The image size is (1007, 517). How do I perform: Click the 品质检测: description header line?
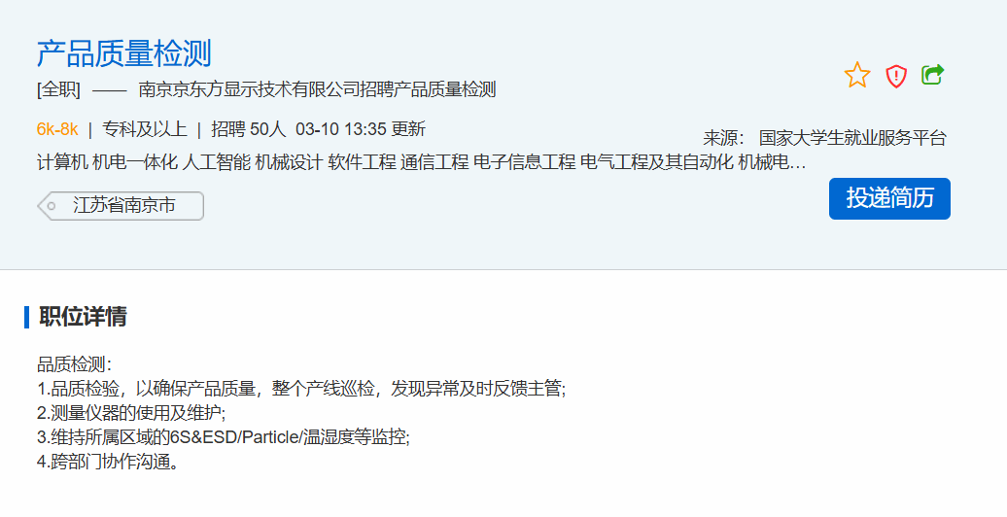[x=74, y=364]
